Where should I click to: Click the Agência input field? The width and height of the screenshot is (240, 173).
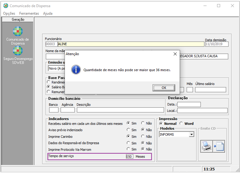pyautogui.click(x=68, y=110)
